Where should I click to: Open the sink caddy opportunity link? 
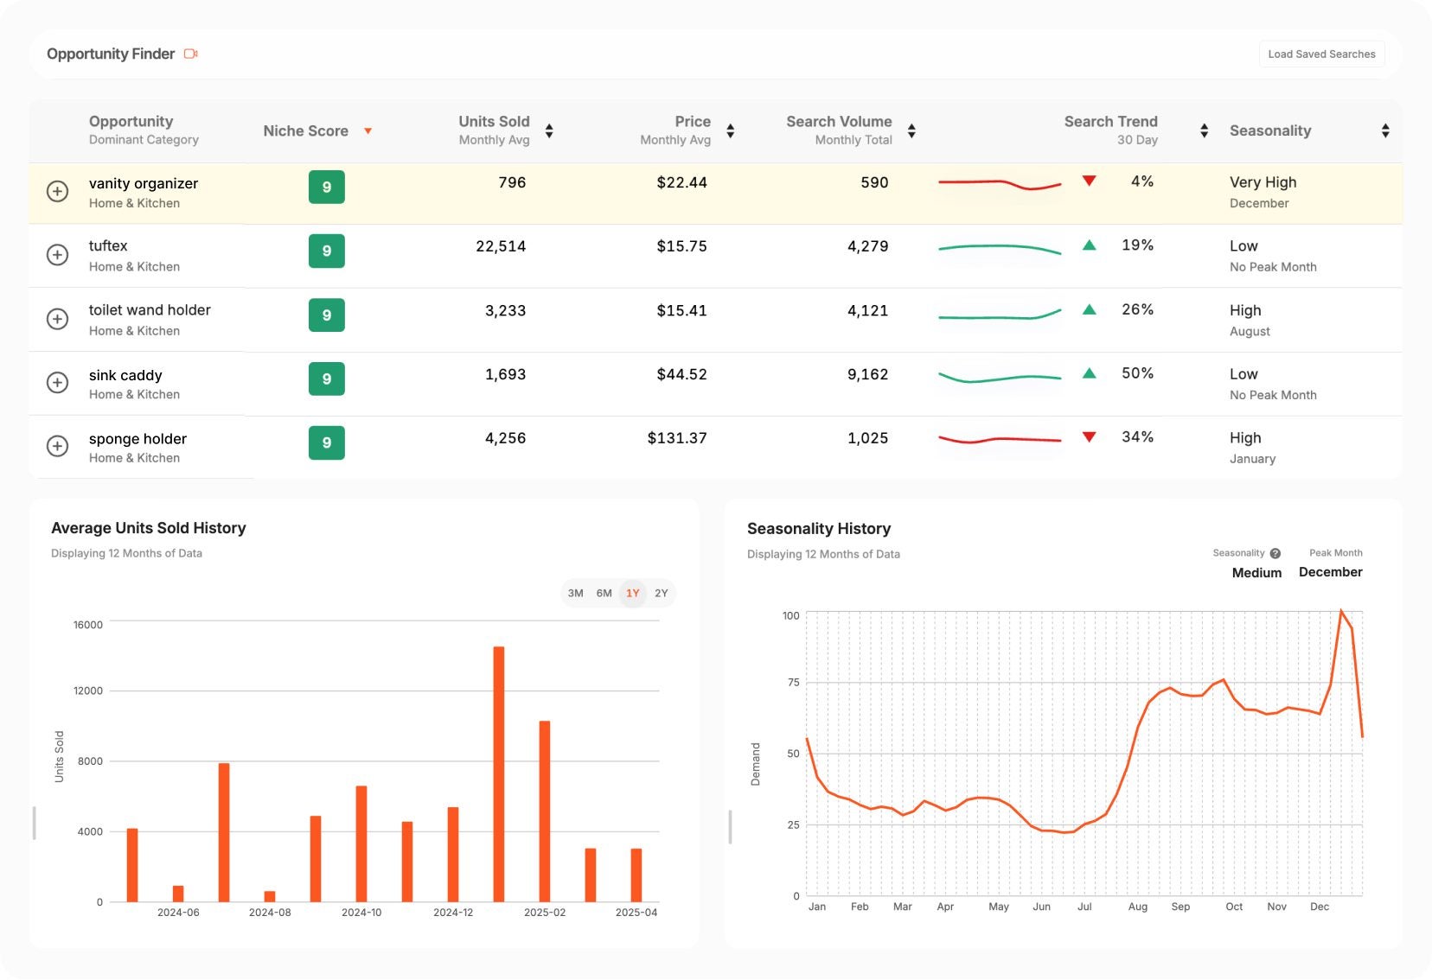125,375
